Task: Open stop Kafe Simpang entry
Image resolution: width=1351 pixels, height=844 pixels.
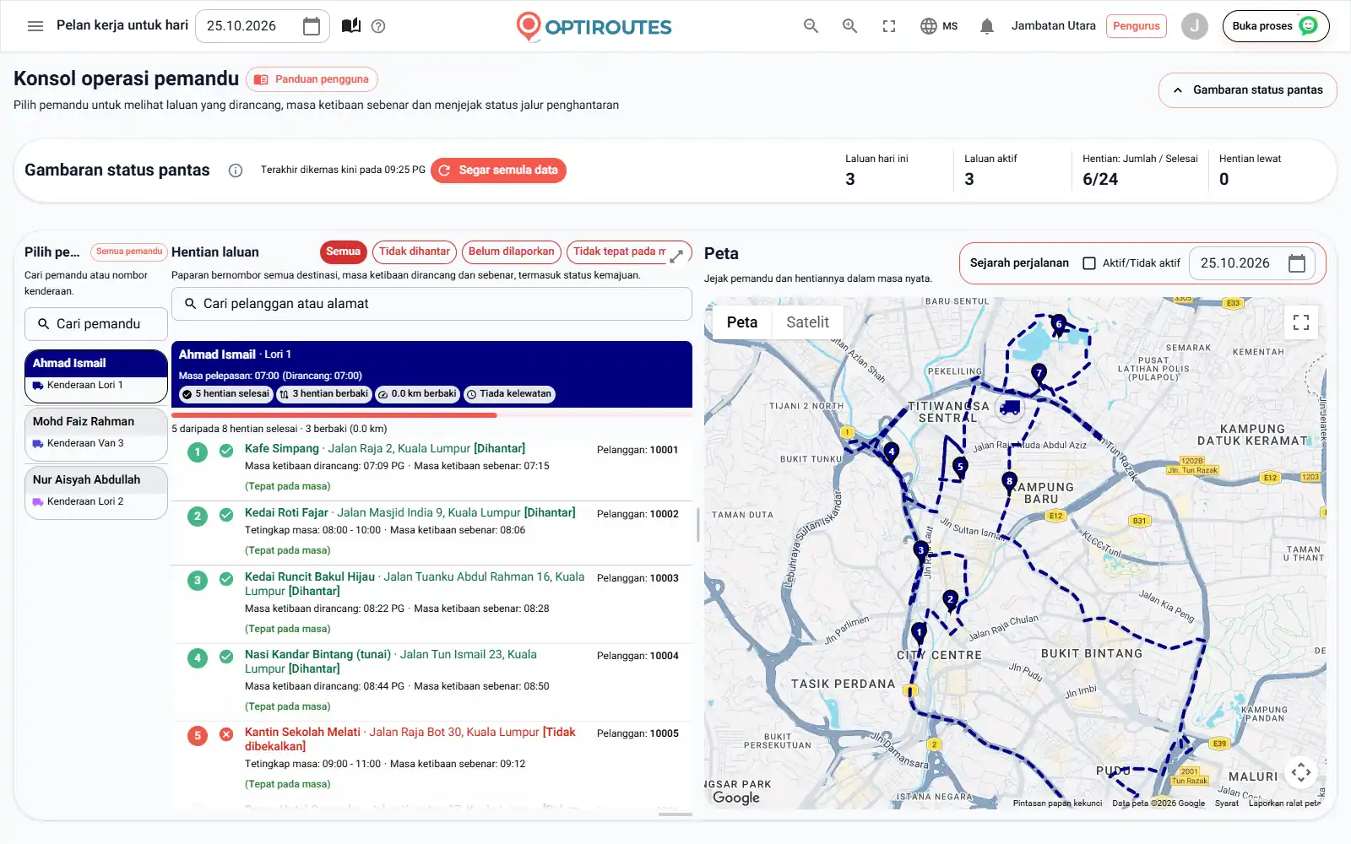Action: (x=431, y=467)
